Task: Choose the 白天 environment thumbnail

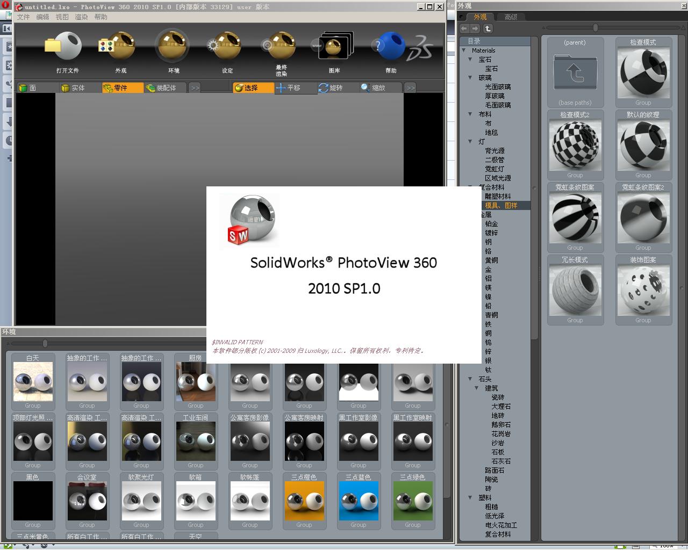Action: (x=33, y=381)
